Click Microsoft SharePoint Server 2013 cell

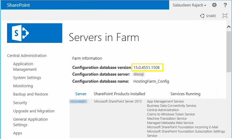pos(118,101)
